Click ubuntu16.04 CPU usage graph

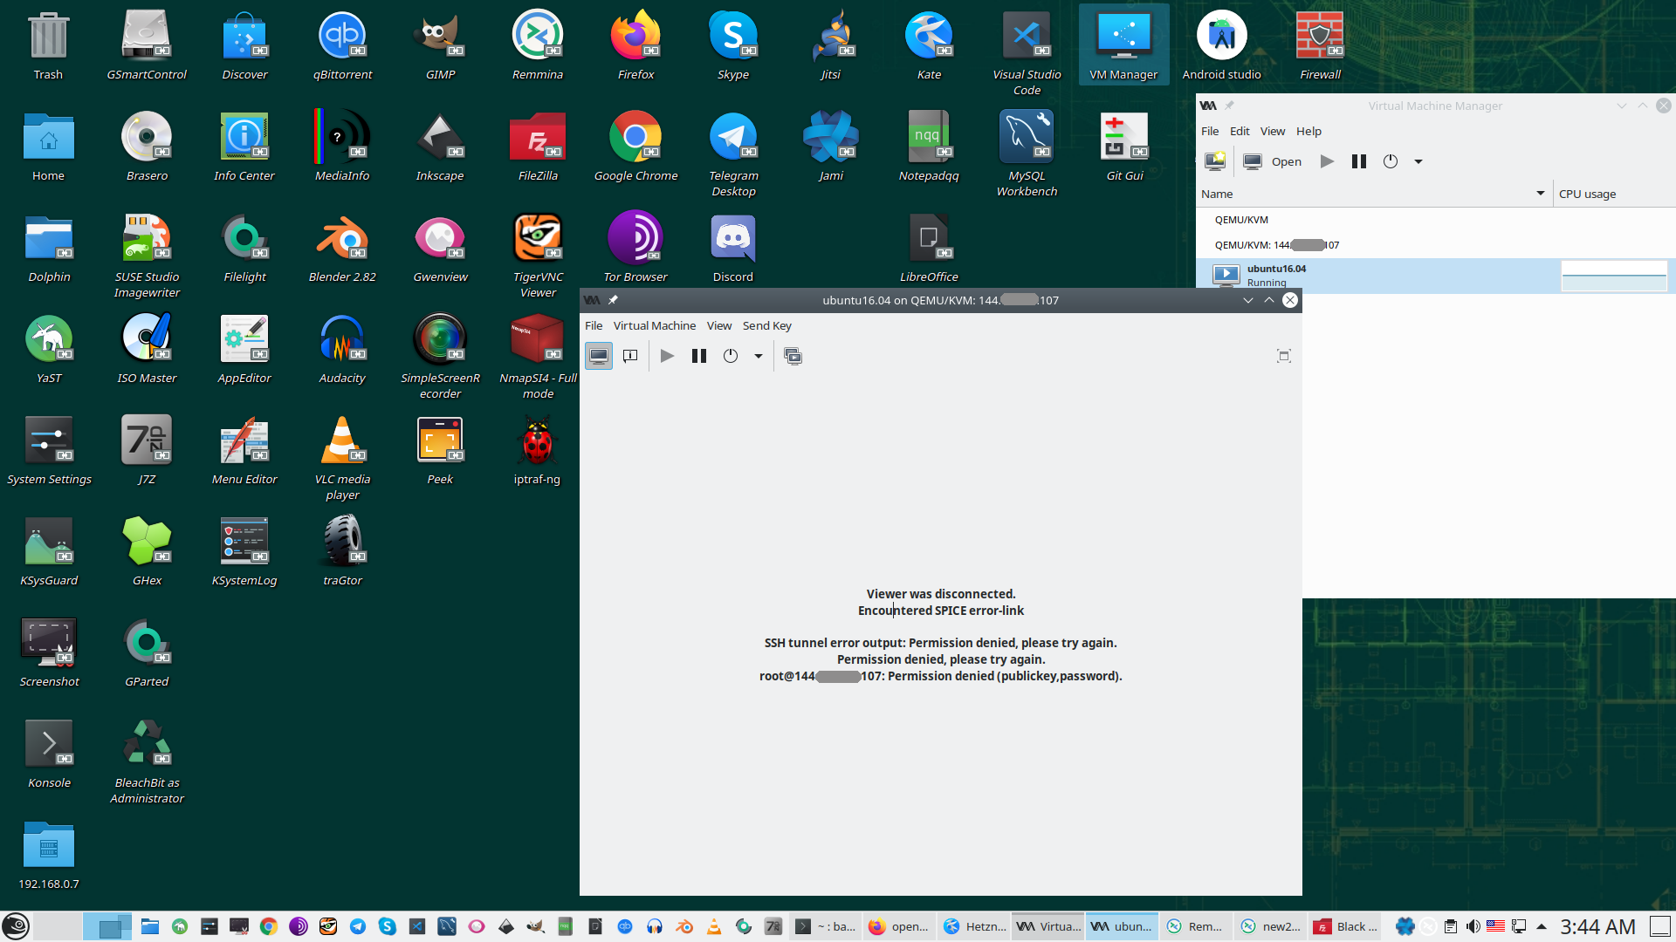(x=1613, y=276)
